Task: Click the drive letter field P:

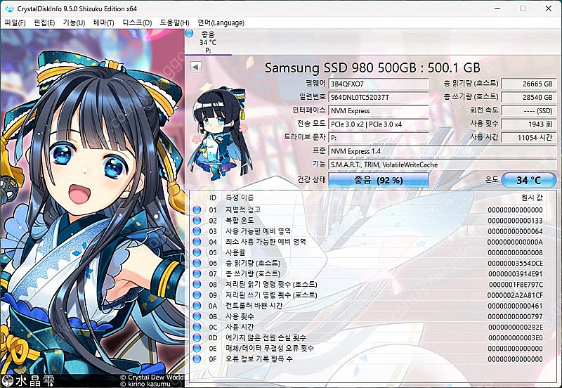Action: click(x=379, y=138)
